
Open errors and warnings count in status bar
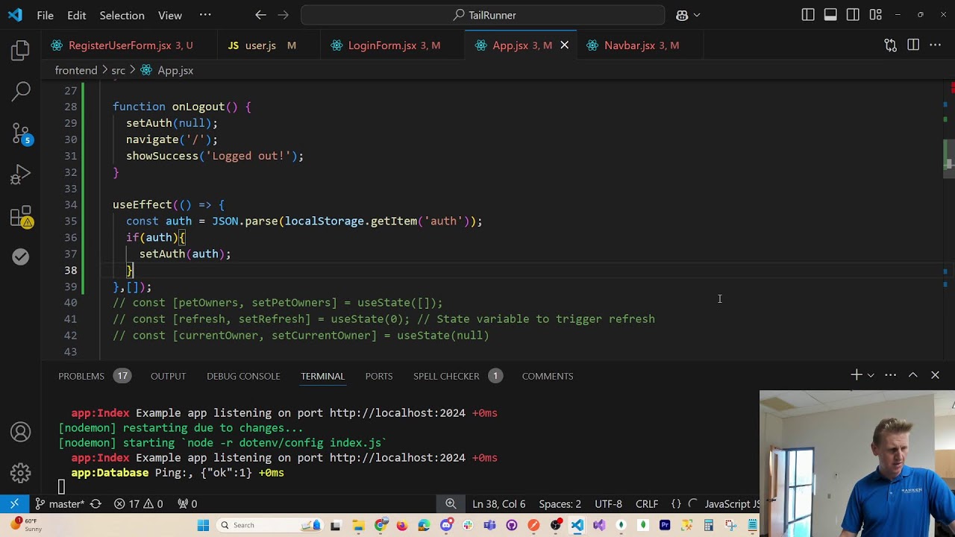click(138, 504)
